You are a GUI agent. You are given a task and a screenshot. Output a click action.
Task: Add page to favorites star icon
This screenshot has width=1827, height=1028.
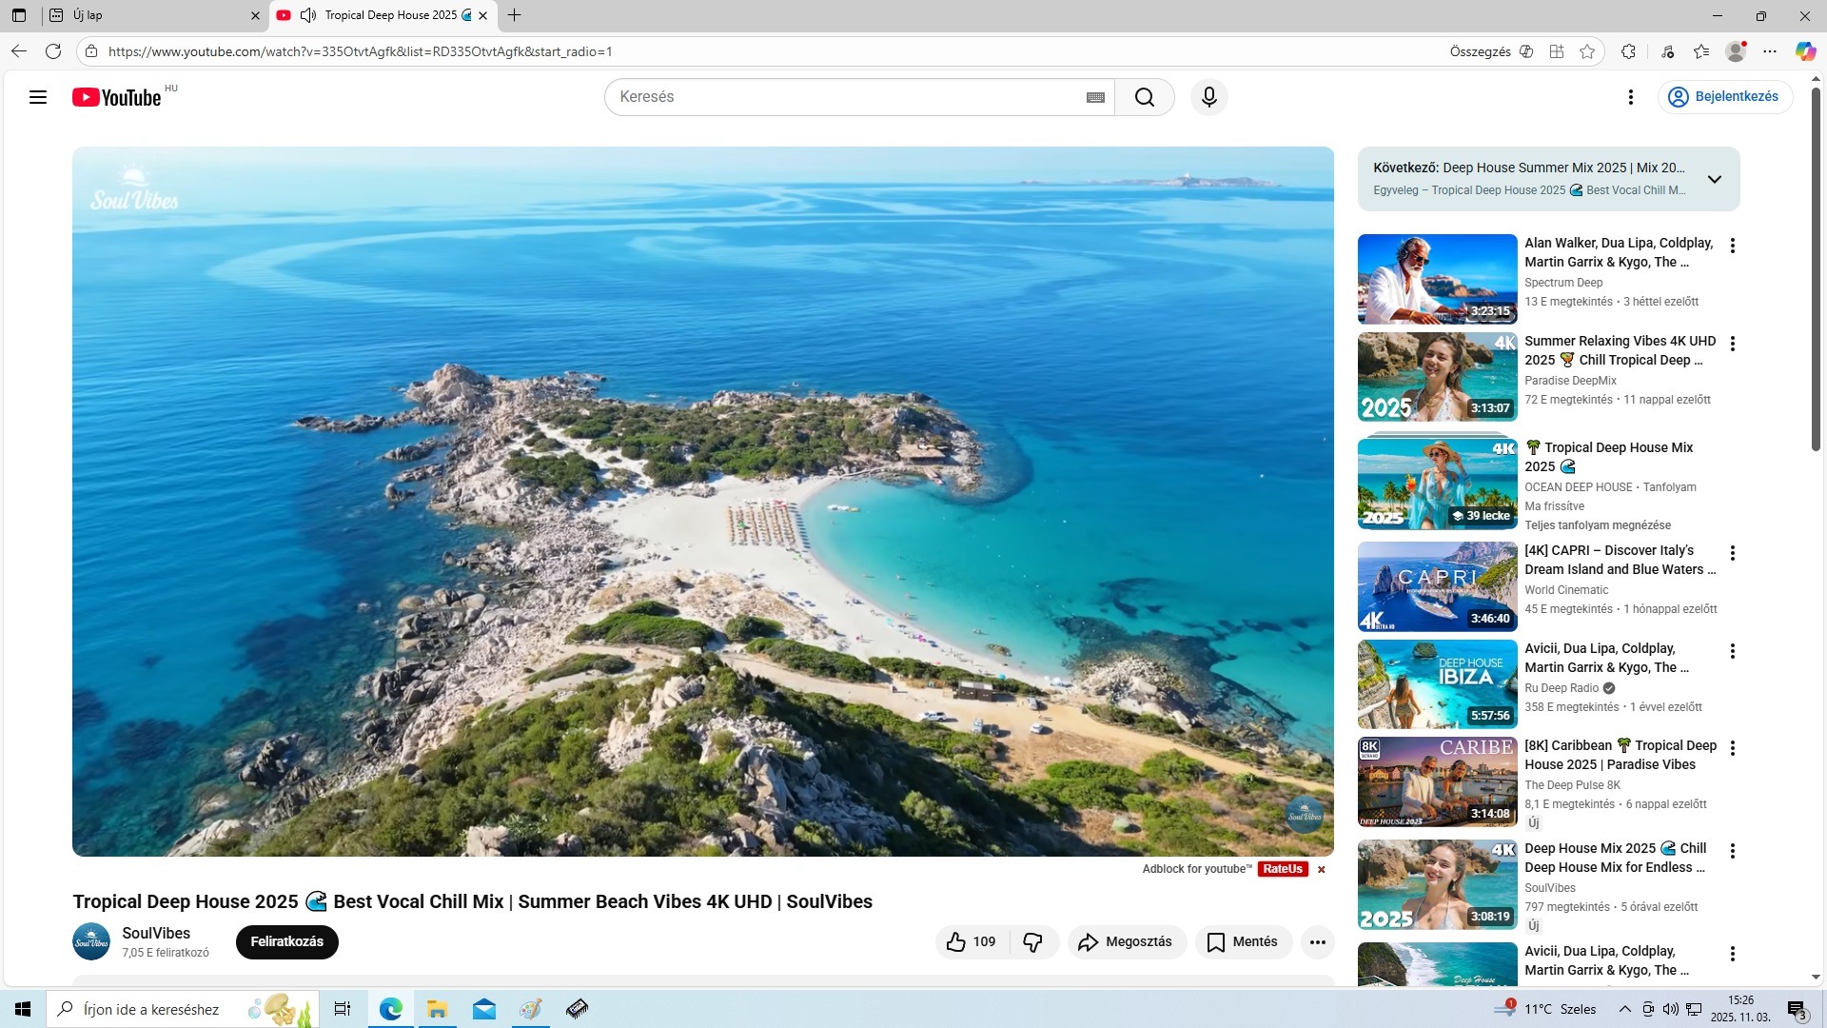[x=1586, y=51]
